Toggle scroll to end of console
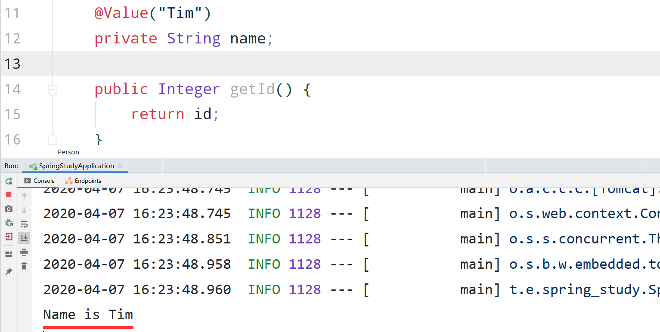 click(x=24, y=238)
